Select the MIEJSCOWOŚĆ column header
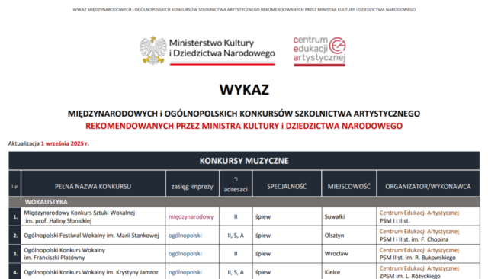 pyautogui.click(x=349, y=186)
